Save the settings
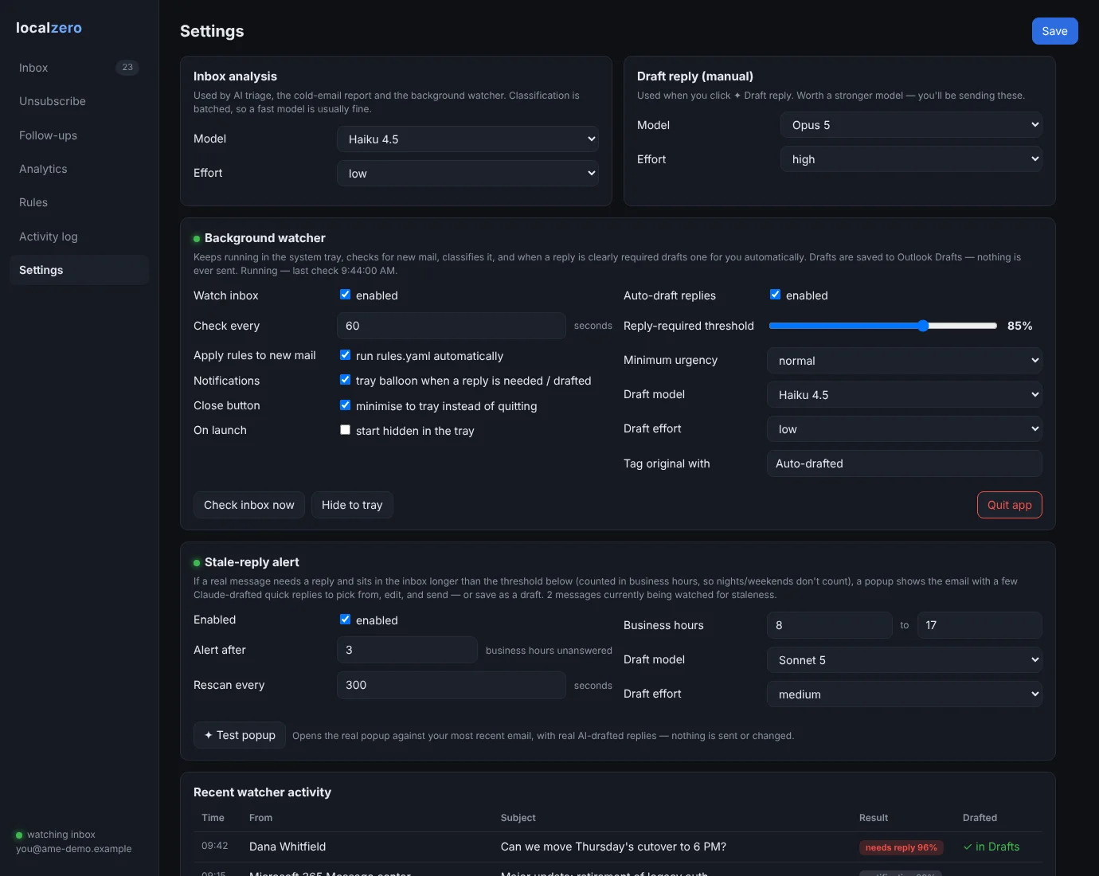1099x876 pixels. click(1055, 31)
